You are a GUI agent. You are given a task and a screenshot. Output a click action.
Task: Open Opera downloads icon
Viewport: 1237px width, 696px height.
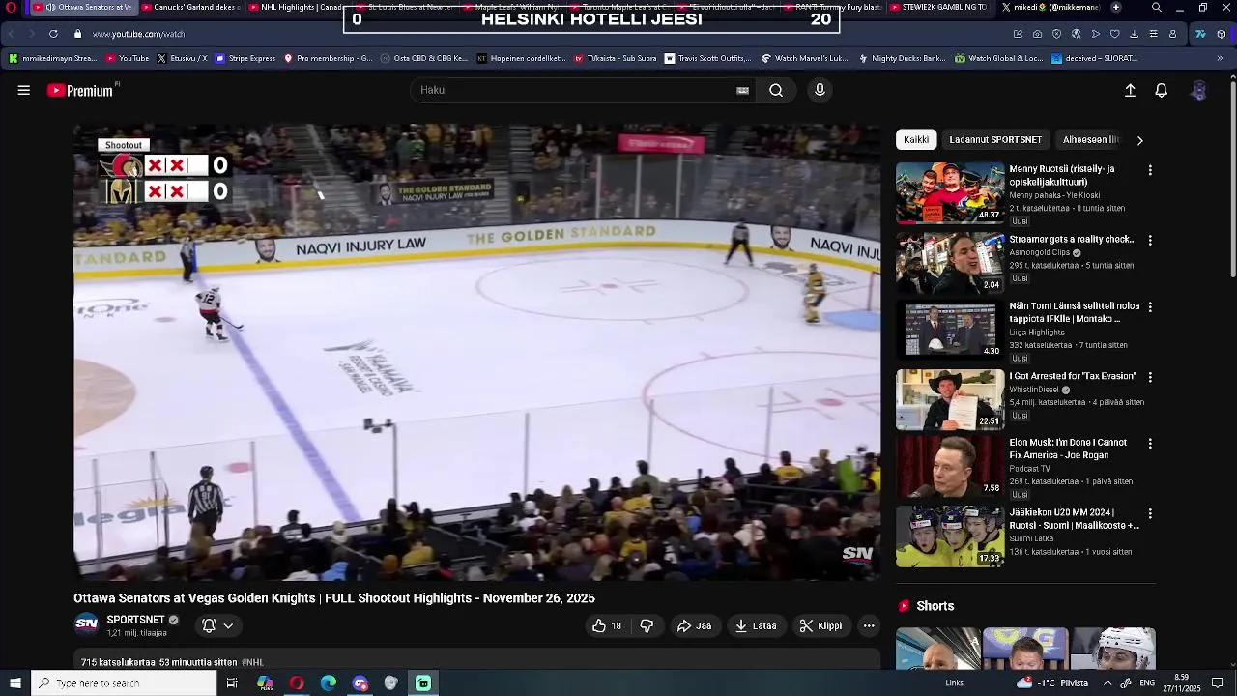tap(1134, 34)
